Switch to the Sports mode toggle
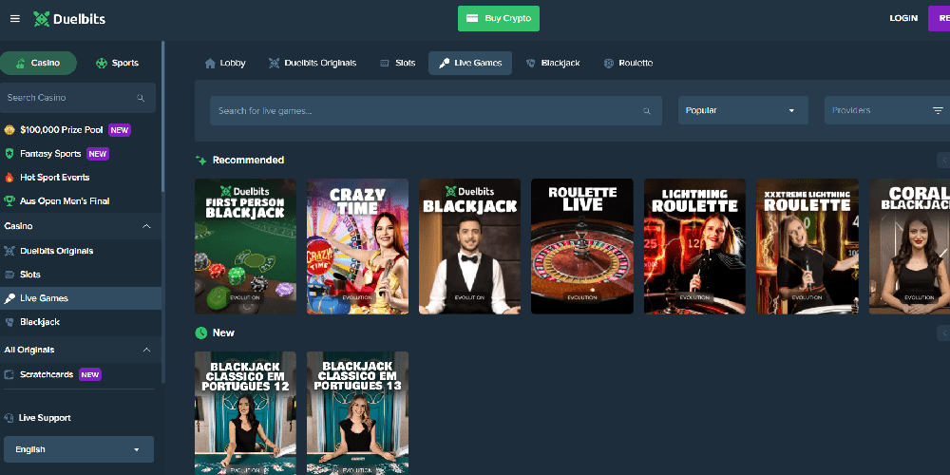 [118, 64]
